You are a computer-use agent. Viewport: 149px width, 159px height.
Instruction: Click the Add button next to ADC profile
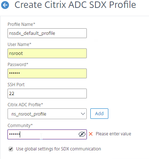tap(99, 113)
